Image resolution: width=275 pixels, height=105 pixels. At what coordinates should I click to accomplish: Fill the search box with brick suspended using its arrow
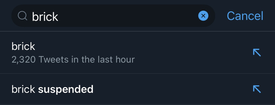[257, 89]
